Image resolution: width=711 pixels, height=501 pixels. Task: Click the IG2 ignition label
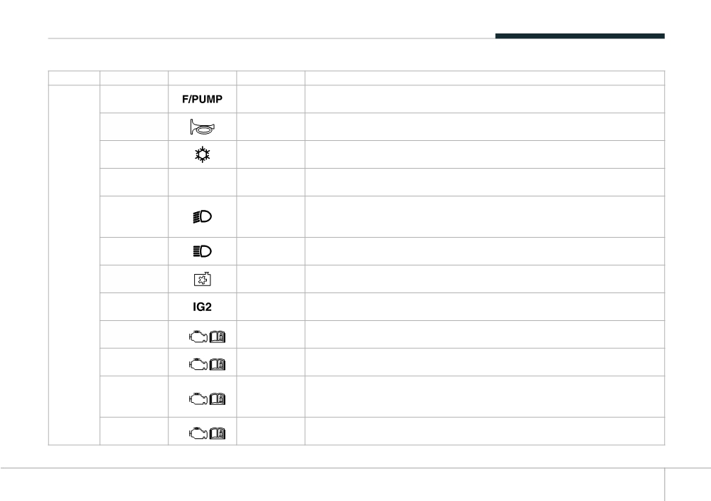(202, 307)
